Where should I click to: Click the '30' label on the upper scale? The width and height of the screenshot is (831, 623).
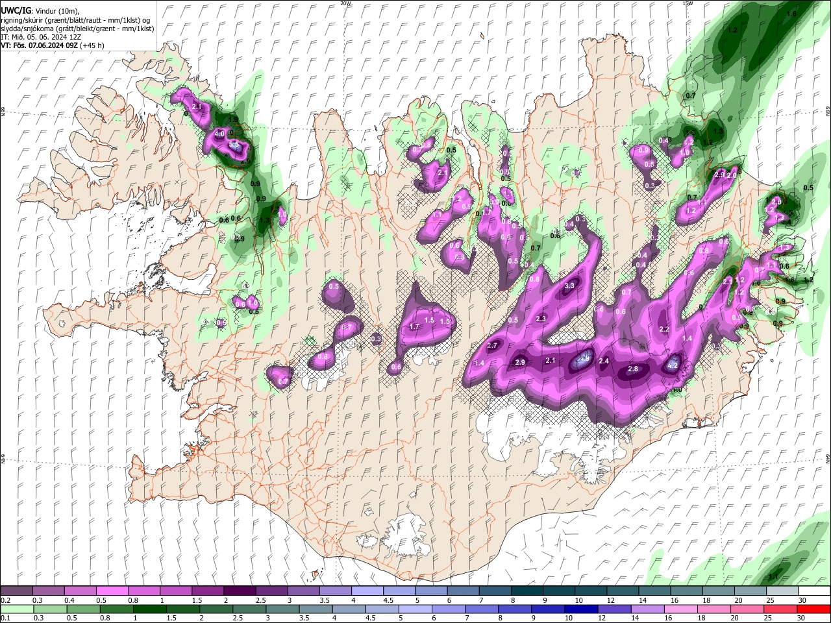(802, 600)
